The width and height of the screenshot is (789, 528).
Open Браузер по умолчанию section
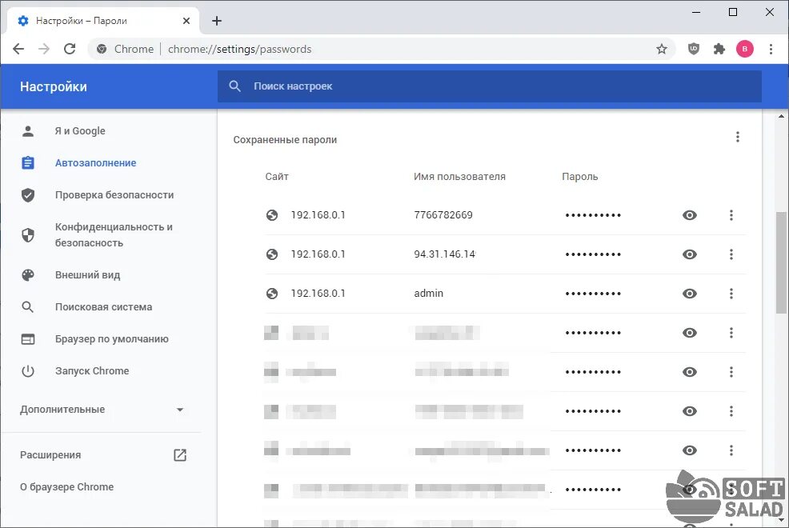coord(112,339)
